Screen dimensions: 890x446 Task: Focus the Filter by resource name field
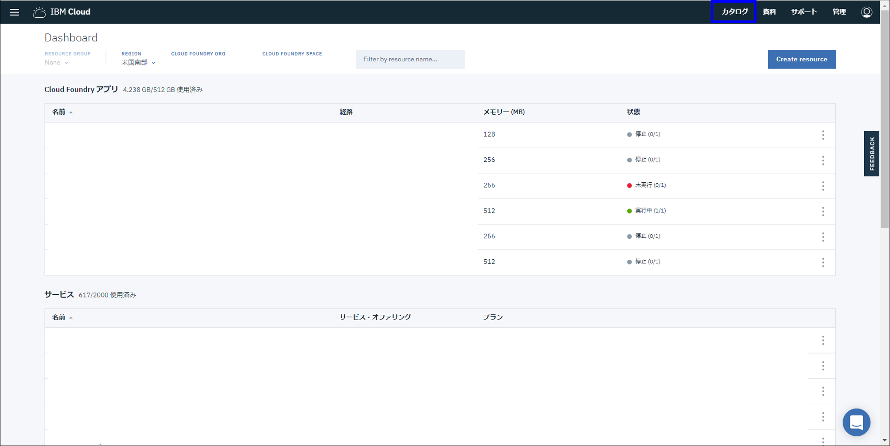410,59
